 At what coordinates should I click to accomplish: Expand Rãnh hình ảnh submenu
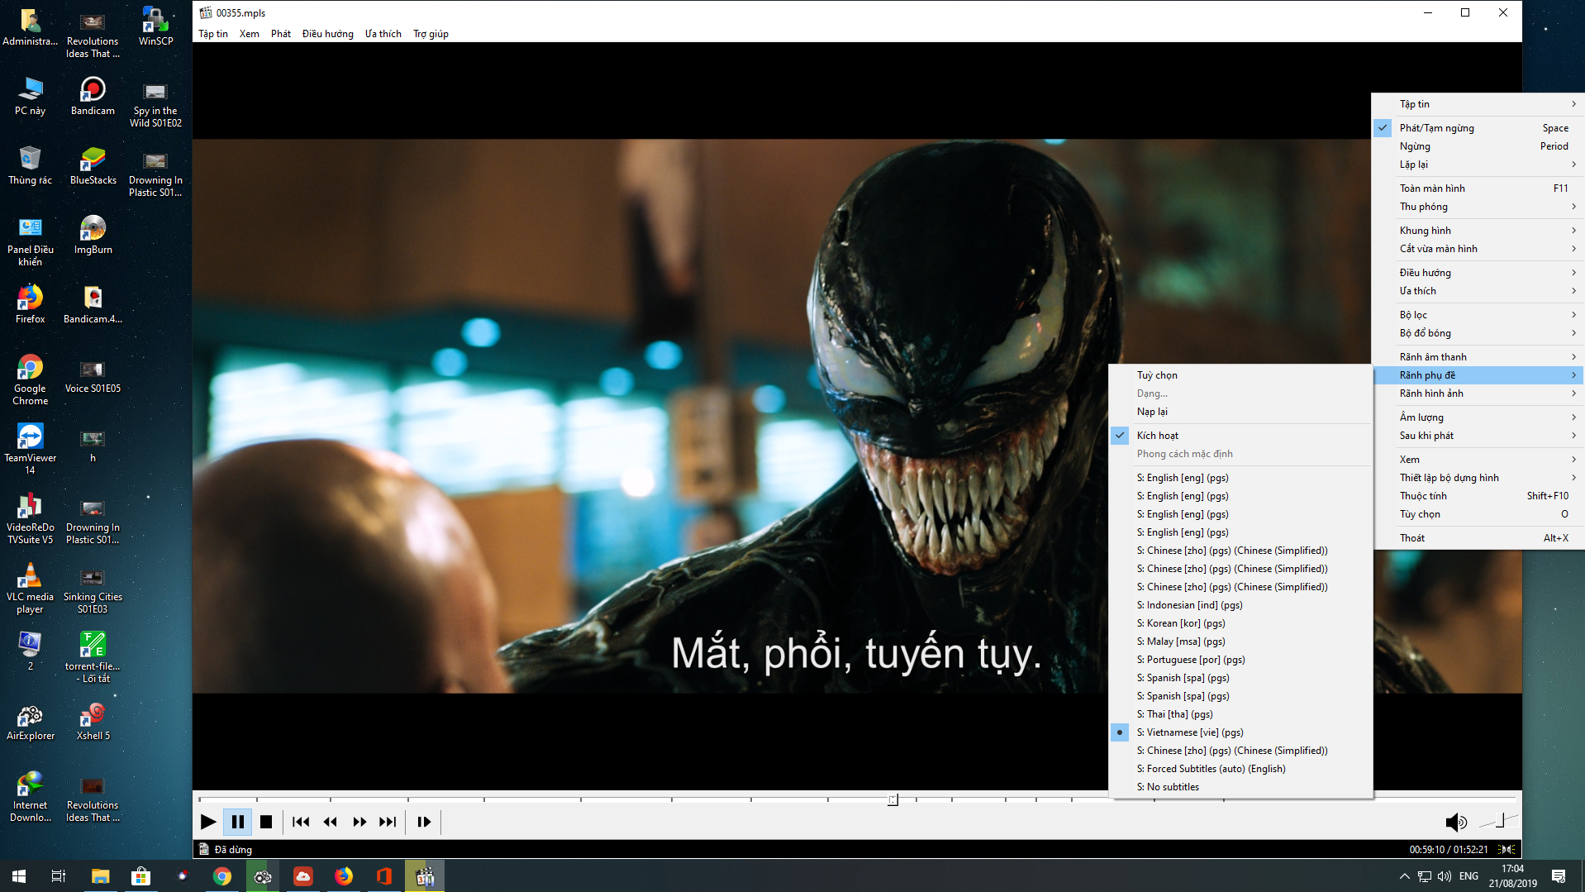tap(1478, 394)
